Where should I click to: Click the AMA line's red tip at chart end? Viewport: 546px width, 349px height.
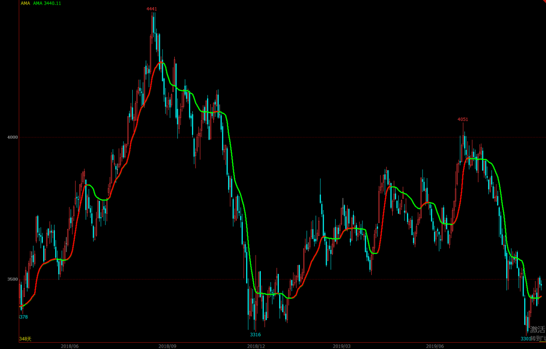coord(540,297)
